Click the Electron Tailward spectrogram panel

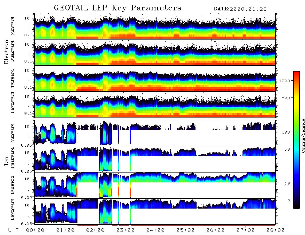(x=155, y=79)
